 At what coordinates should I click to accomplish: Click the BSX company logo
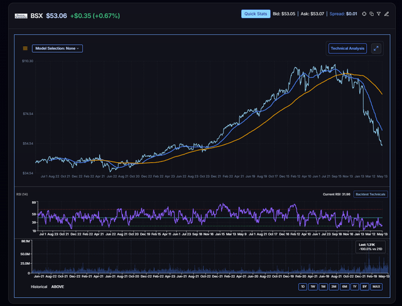tap(21, 16)
